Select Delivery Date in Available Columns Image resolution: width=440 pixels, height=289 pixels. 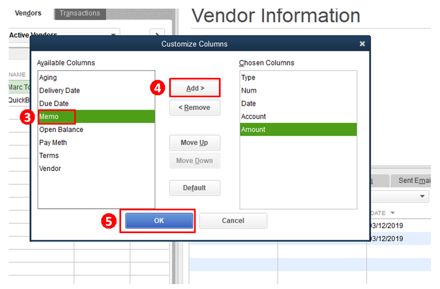pos(96,91)
